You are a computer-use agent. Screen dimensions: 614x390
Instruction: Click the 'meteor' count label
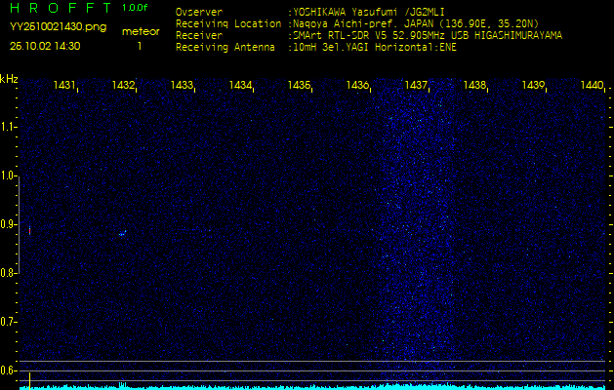[x=141, y=31]
